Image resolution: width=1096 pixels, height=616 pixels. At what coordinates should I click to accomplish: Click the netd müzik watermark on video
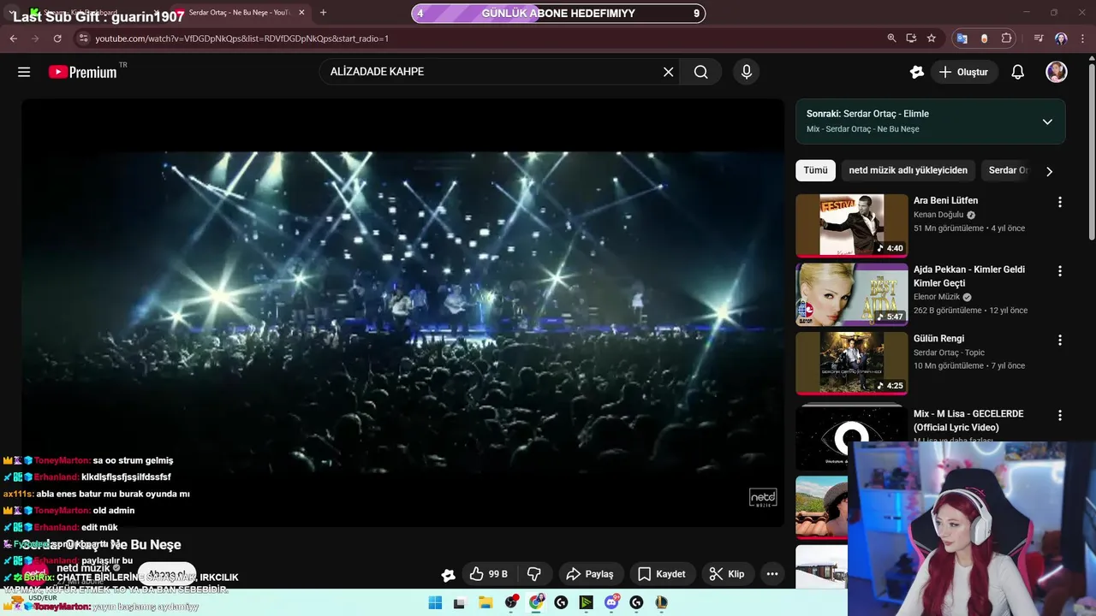tap(763, 498)
